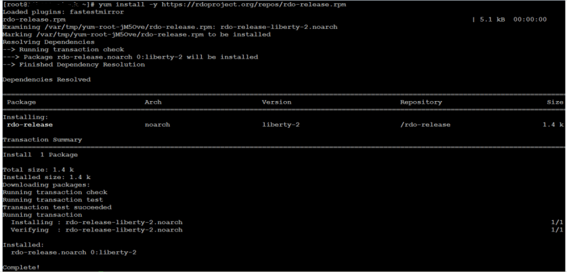Click the 'Version' column header
Viewport: 567px width, 272px height.
(x=276, y=102)
